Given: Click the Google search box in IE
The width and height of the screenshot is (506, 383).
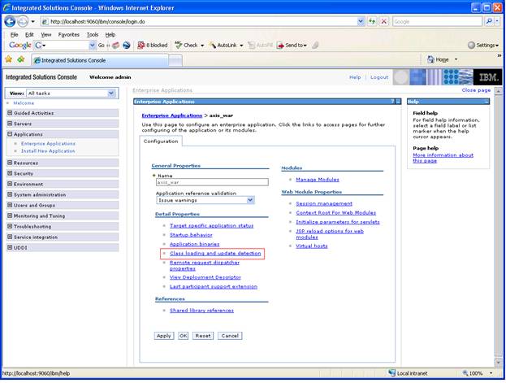Looking at the screenshot, I should 437,22.
